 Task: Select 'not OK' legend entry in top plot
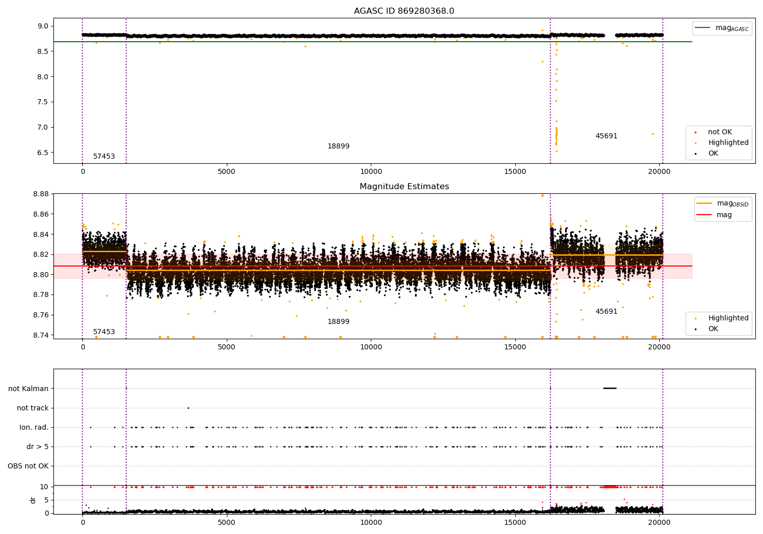tap(720, 132)
